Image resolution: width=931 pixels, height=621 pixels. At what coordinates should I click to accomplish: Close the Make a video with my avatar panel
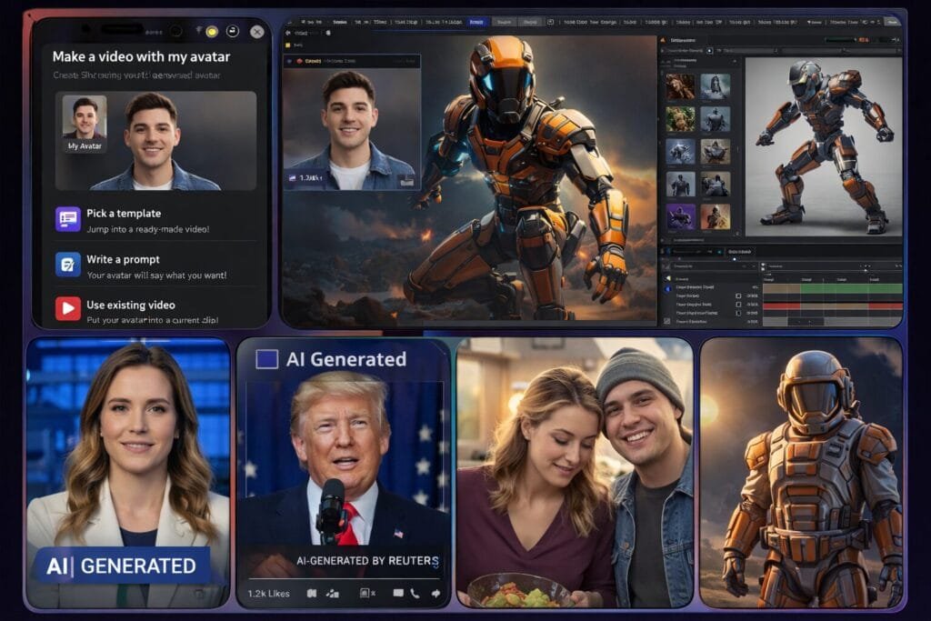point(257,32)
